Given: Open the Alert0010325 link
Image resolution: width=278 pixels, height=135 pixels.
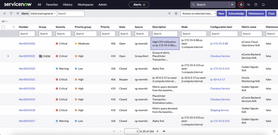Looking at the screenshot, I should pyautogui.click(x=27, y=56).
